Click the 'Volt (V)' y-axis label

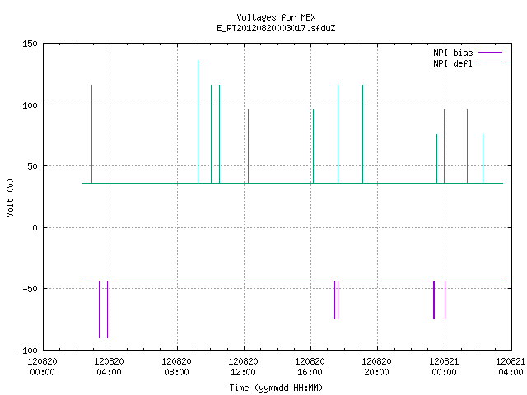tap(10, 197)
